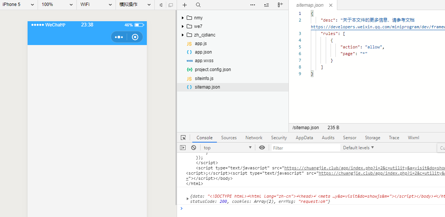Open the iPhone 5 device dropdown
The width and height of the screenshot is (445, 217).
click(19, 5)
